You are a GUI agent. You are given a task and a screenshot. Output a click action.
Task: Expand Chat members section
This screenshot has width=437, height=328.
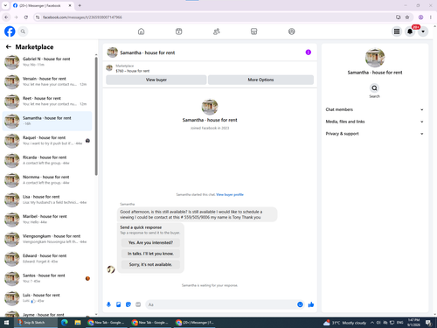point(374,109)
